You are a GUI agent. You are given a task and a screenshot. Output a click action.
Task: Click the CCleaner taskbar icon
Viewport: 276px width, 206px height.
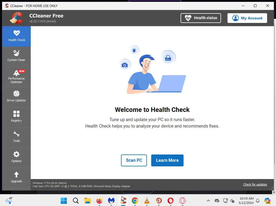(x=123, y=201)
